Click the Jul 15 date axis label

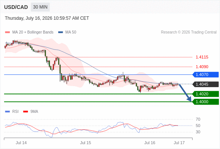click(x=85, y=143)
